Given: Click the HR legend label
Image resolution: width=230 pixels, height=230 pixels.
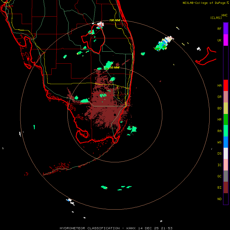Looking at the screenshot, I should coord(219,120).
